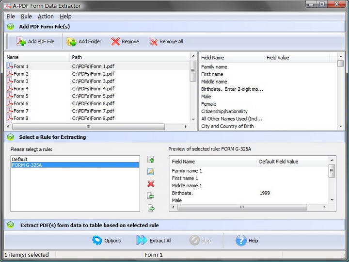This screenshot has height=262, width=349.
Task: Click the All Other Names Used field
Action: (x=268, y=119)
